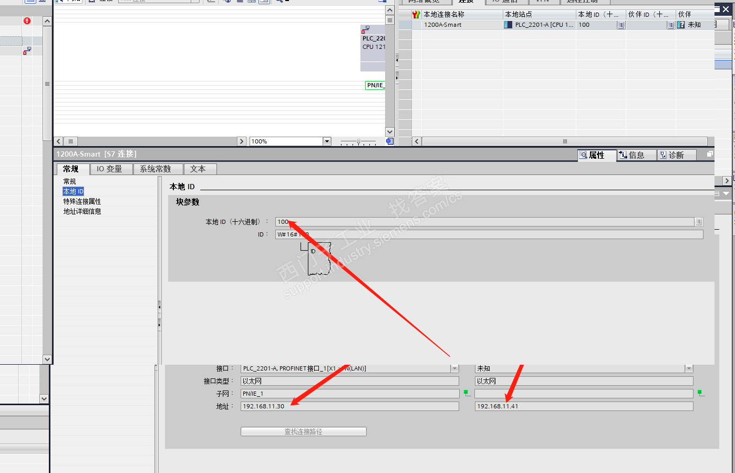Select the 1200A-Smart connection row name
The height and width of the screenshot is (473, 735).
coord(443,25)
